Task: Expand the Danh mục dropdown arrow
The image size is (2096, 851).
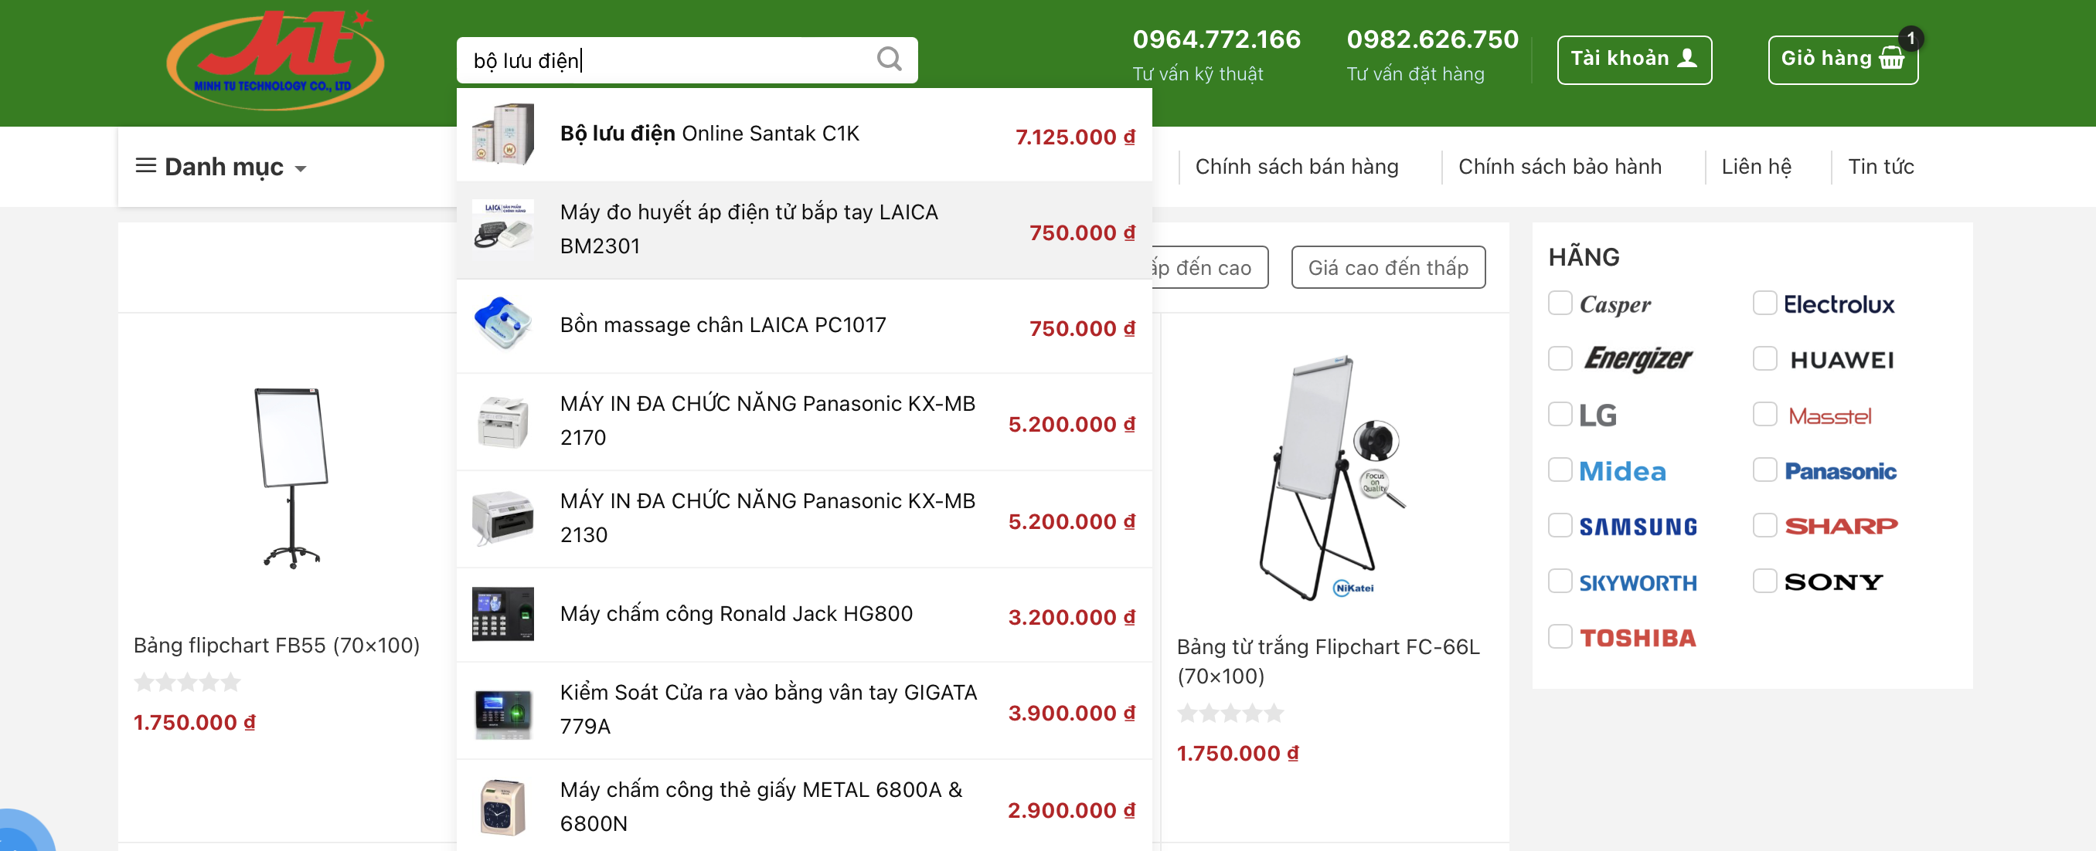Action: pyautogui.click(x=301, y=169)
